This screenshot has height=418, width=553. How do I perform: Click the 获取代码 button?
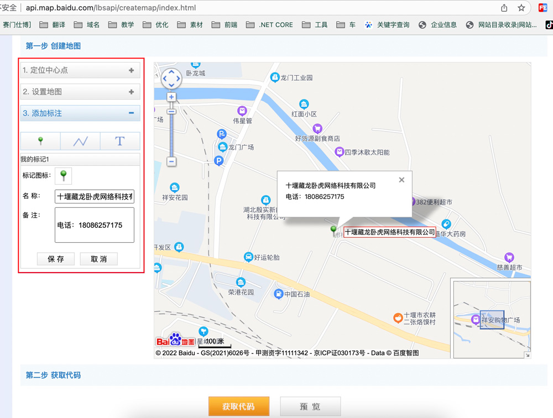[239, 406]
